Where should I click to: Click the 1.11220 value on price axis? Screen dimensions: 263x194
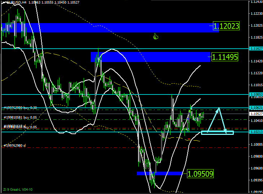point(257,73)
